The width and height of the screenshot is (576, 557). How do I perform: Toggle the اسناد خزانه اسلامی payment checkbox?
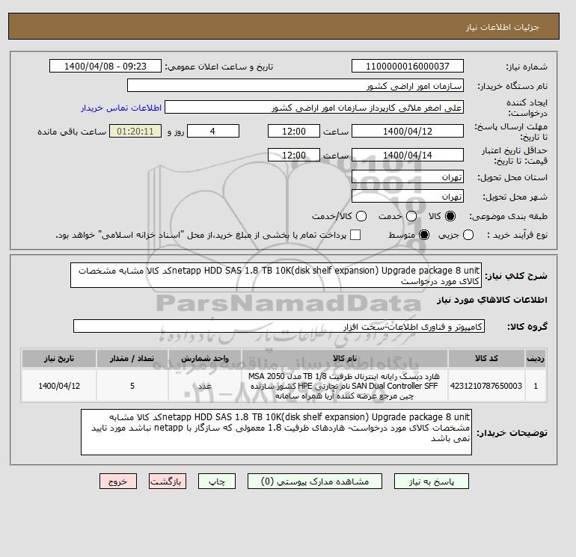click(355, 235)
